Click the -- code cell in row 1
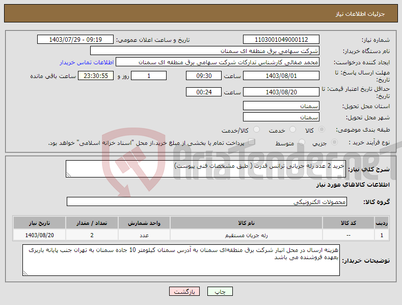The width and height of the screenshot is (402, 305). point(348,235)
